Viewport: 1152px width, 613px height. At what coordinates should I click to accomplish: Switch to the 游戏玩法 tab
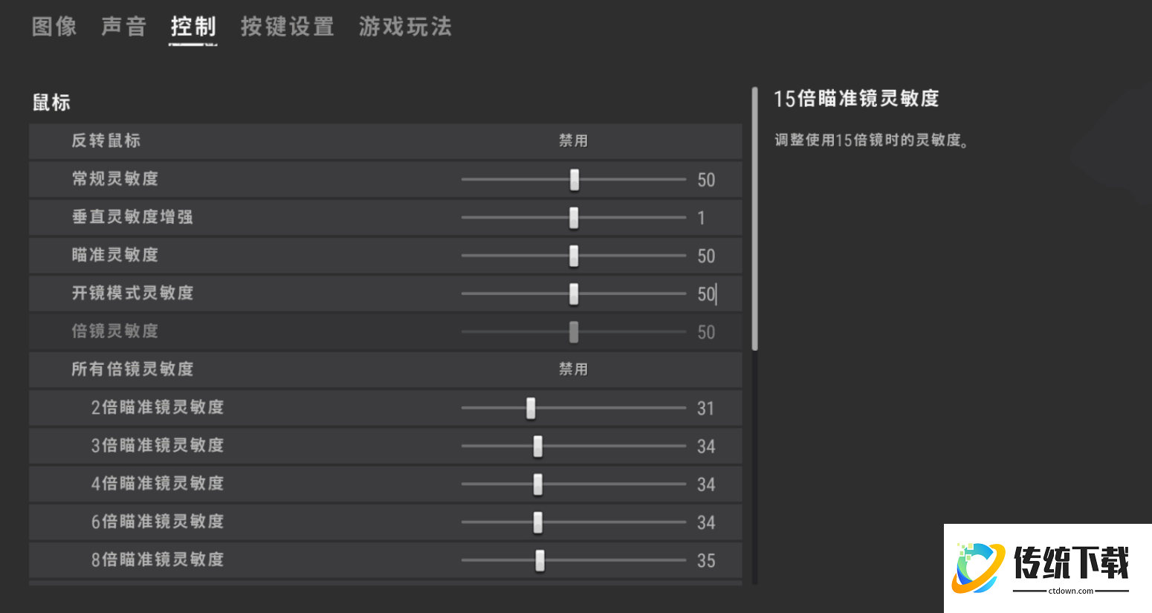404,26
